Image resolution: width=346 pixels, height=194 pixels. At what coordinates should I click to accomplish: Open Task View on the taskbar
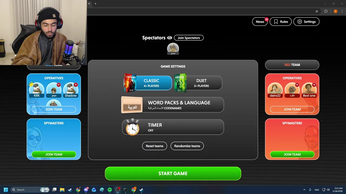pos(54,190)
